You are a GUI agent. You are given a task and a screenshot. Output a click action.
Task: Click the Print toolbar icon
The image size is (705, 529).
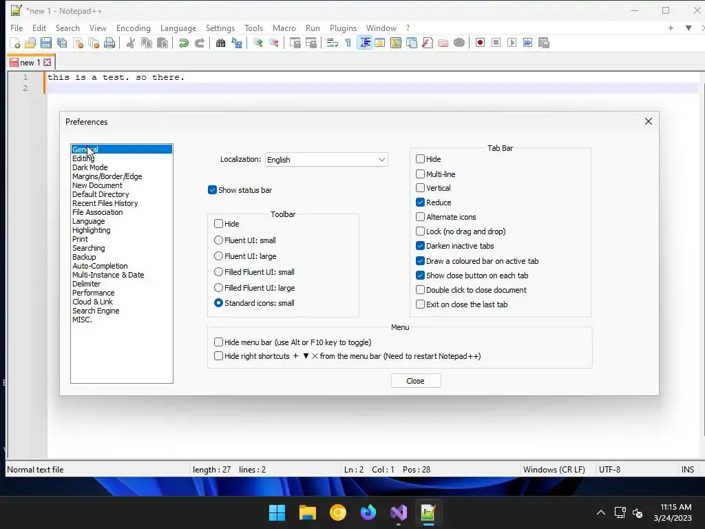pos(109,43)
